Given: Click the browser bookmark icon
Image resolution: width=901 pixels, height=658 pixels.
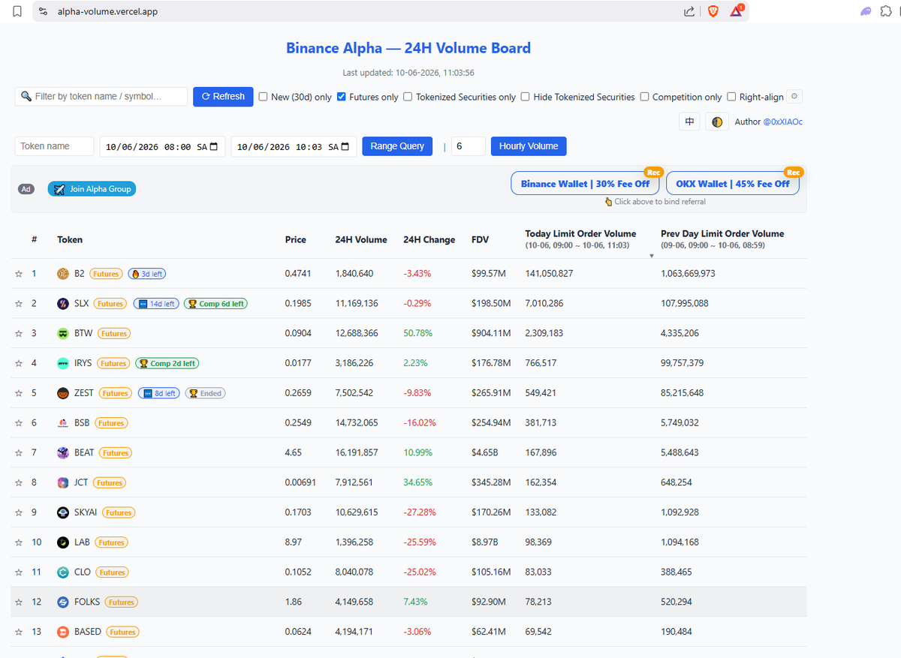Looking at the screenshot, I should click(x=17, y=11).
